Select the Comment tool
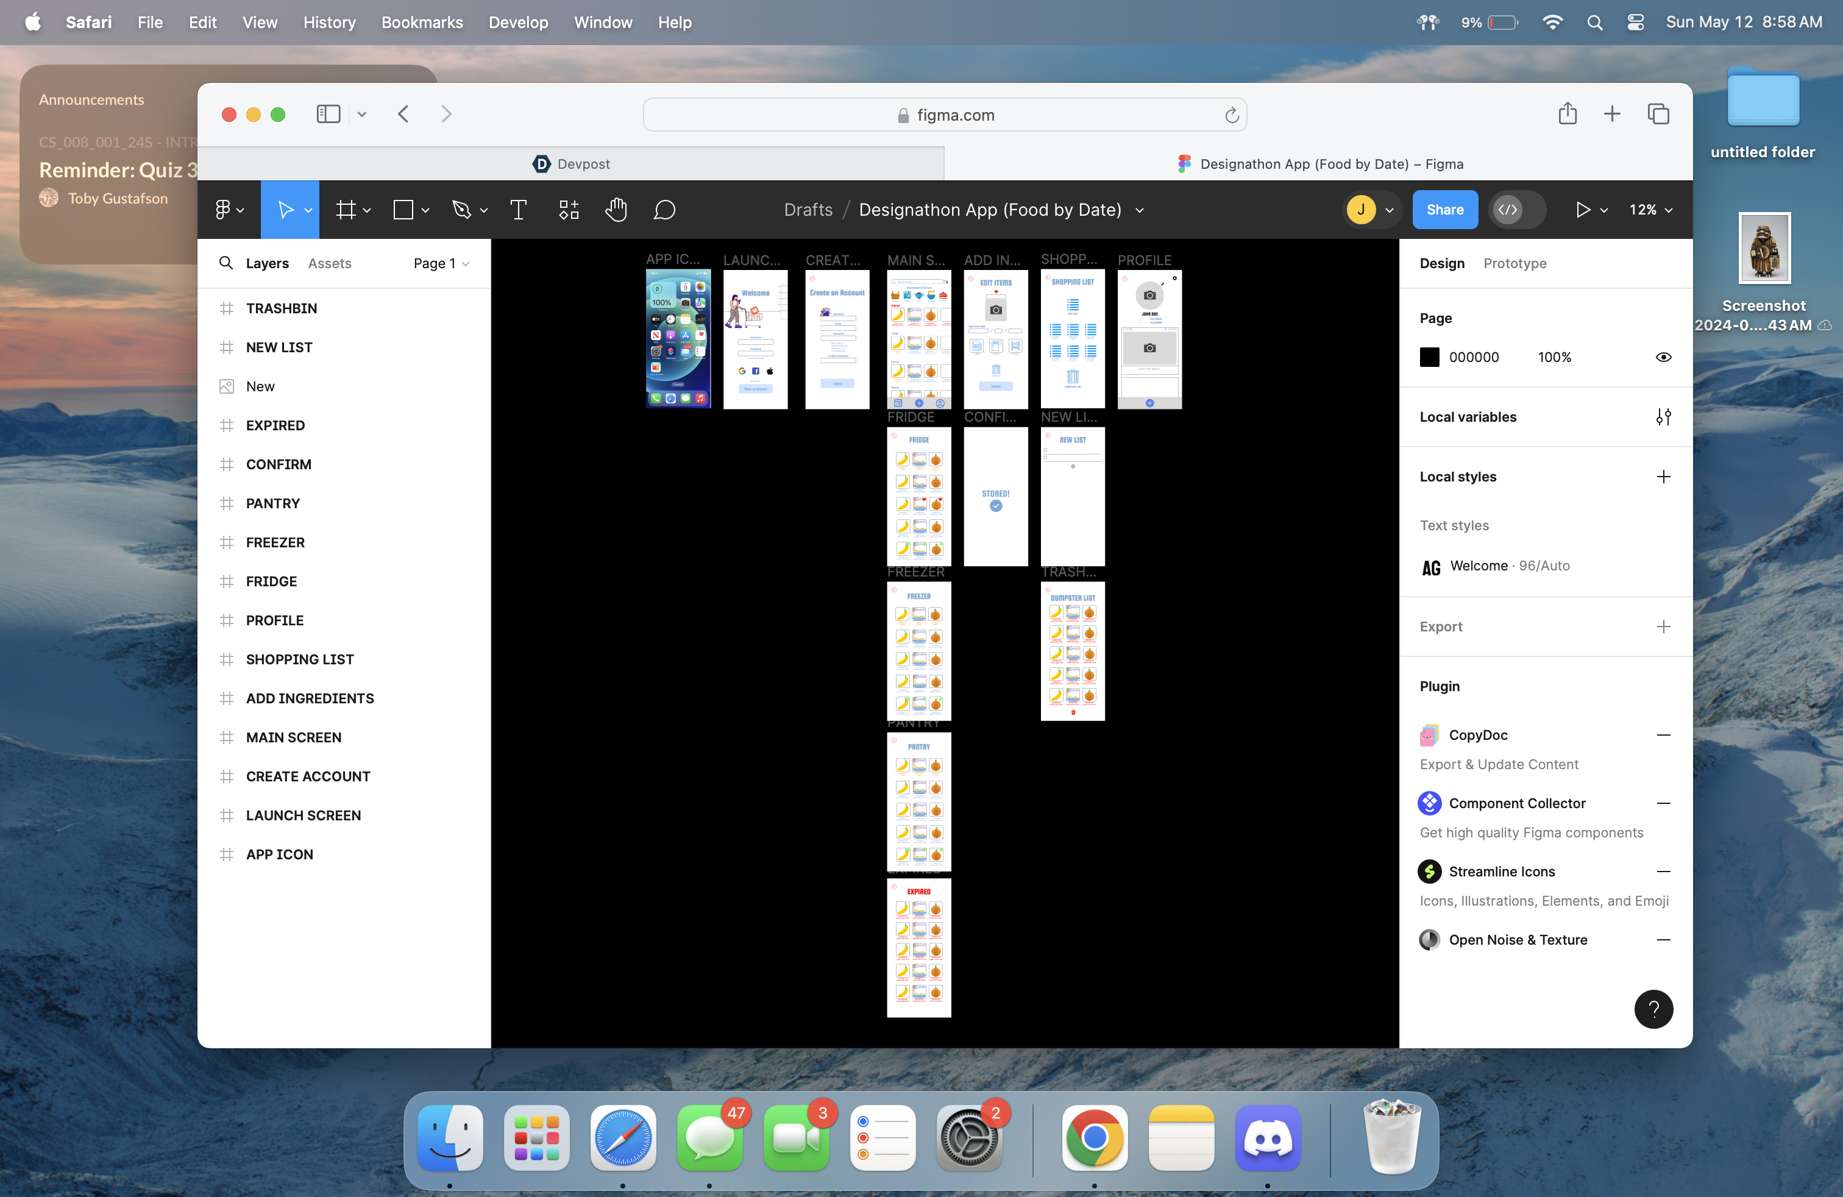This screenshot has height=1197, width=1843. (x=664, y=210)
